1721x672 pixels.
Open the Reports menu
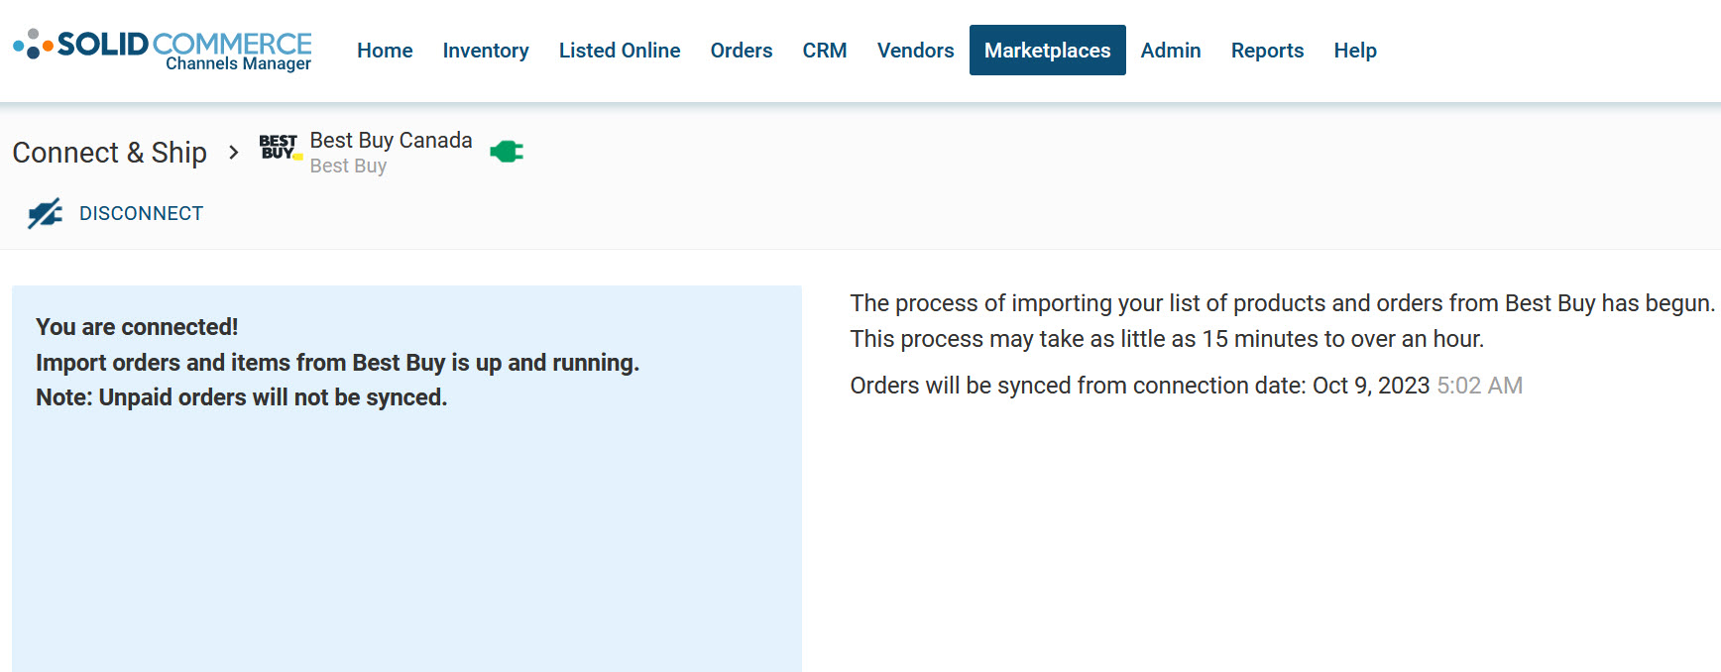[x=1267, y=51]
